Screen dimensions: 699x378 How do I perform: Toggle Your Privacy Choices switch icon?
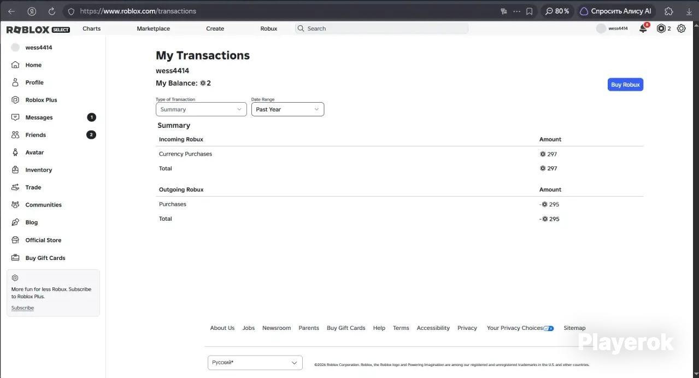(549, 328)
